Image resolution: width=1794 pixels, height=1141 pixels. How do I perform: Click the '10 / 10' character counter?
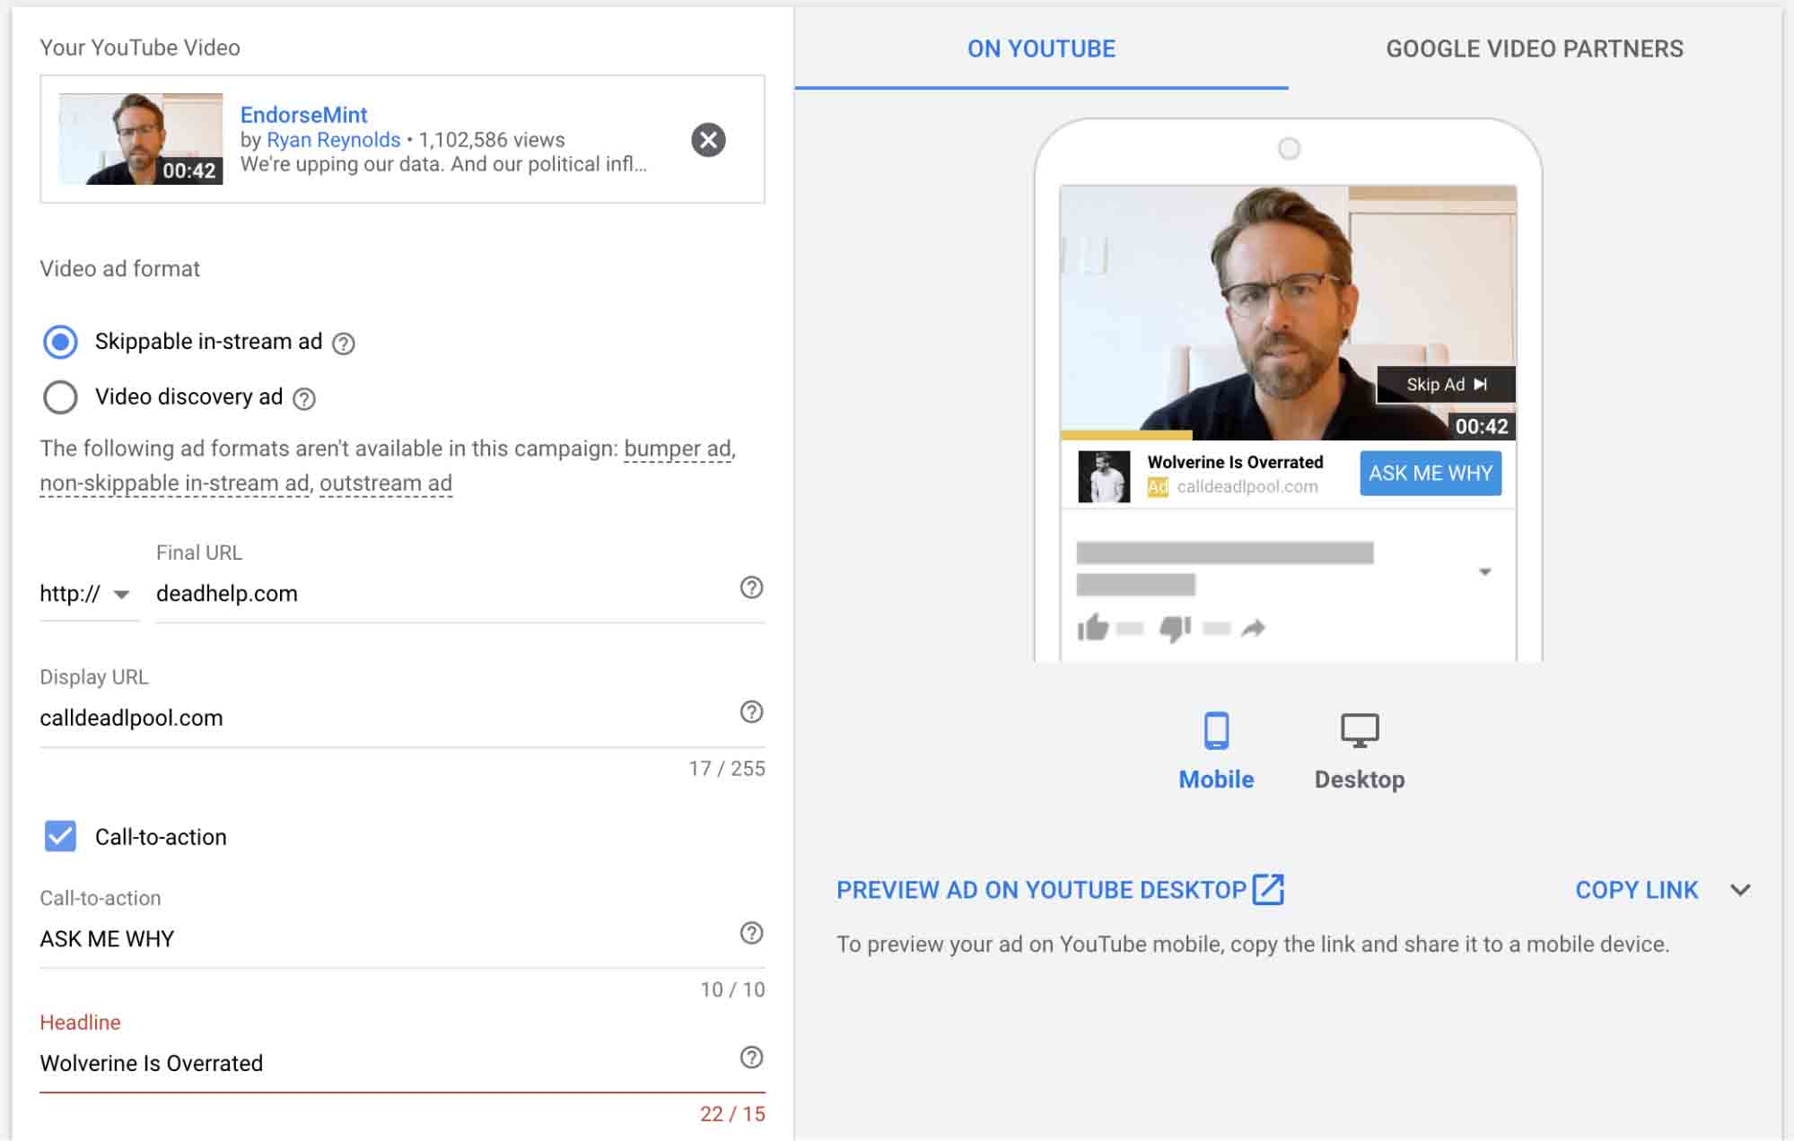pyautogui.click(x=732, y=989)
